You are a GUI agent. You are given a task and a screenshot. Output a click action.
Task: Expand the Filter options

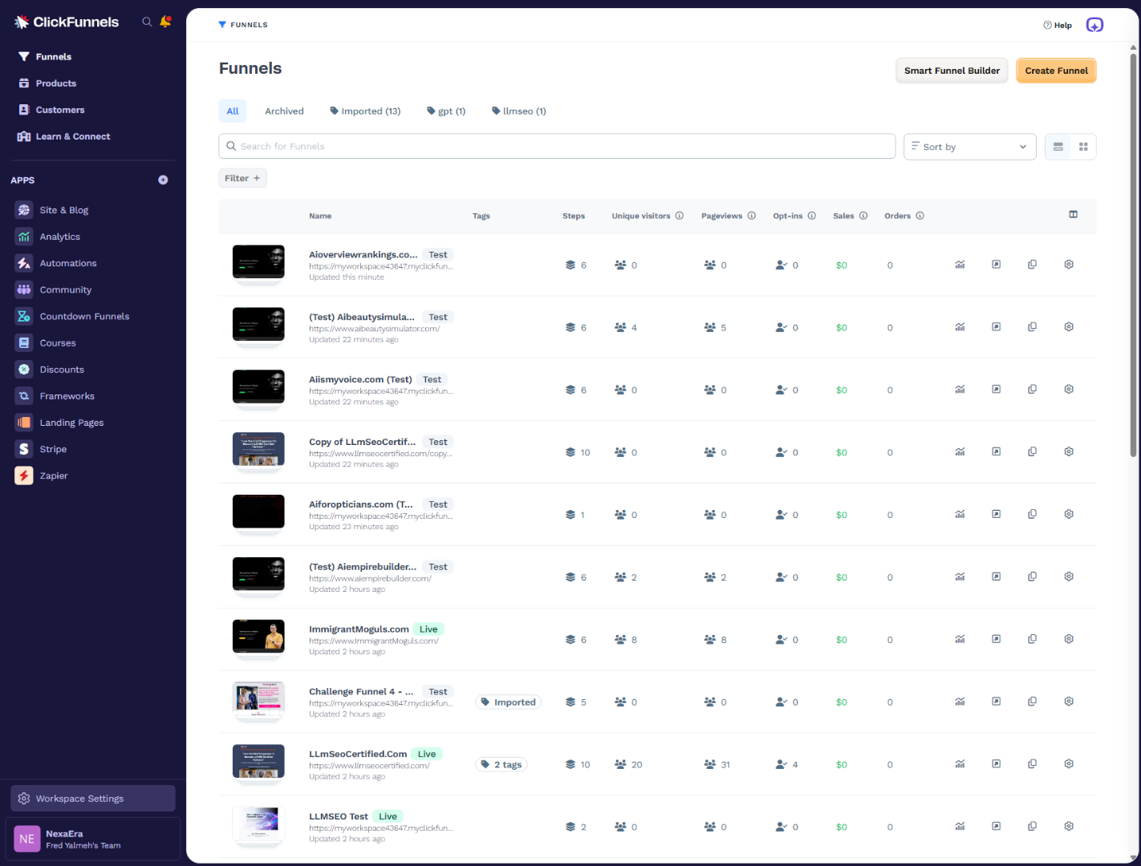[242, 177]
